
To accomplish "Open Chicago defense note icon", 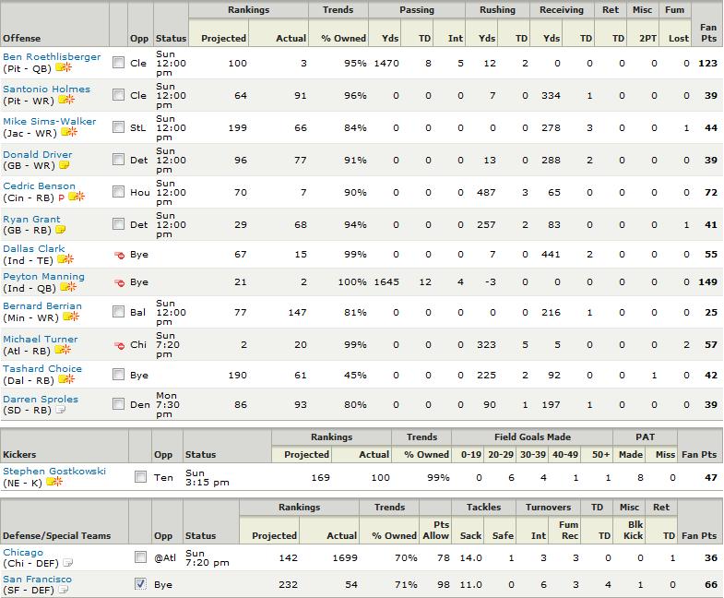I will pos(67,563).
